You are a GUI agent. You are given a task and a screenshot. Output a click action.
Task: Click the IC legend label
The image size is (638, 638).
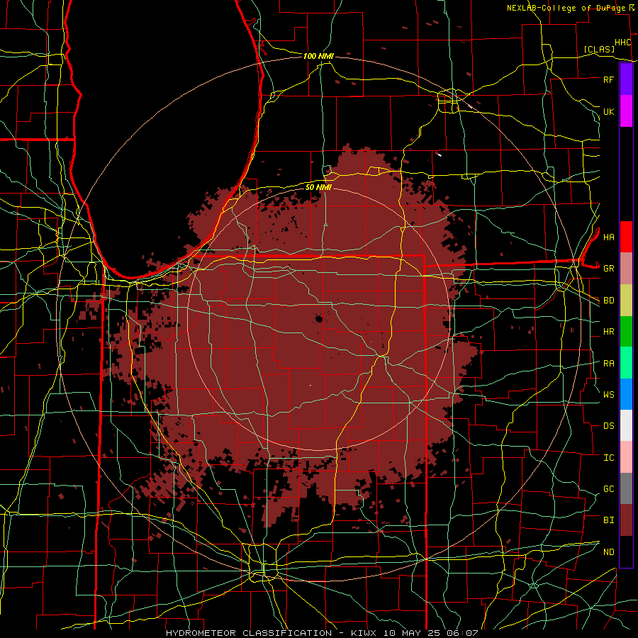(x=608, y=458)
